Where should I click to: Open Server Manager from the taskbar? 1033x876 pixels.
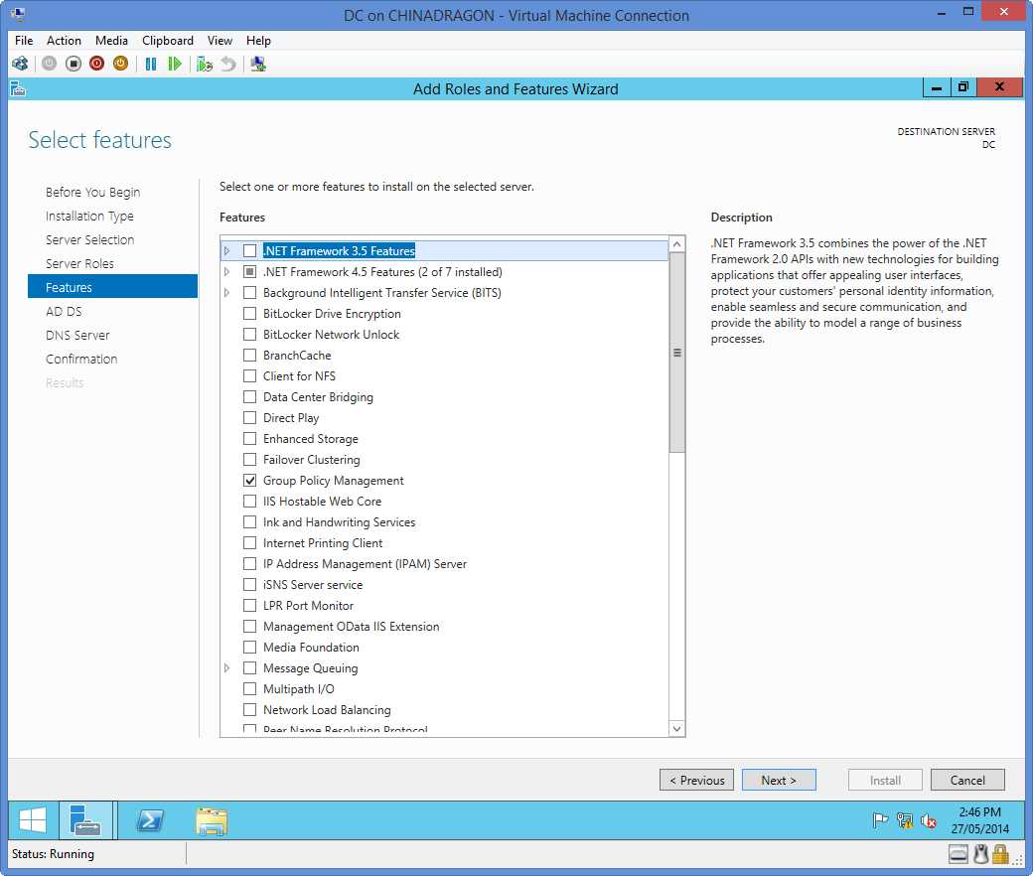pos(85,820)
